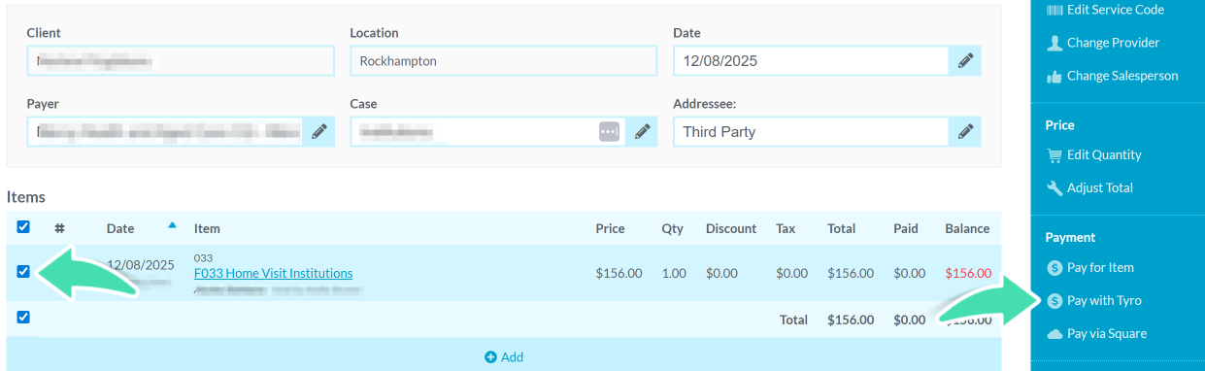This screenshot has width=1205, height=371.
Task: Click the Balance column header
Action: [967, 229]
